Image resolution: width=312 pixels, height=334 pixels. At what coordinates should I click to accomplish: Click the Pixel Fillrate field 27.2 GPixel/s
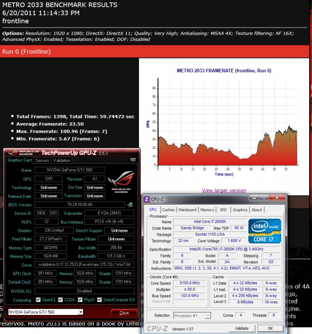[50, 239]
